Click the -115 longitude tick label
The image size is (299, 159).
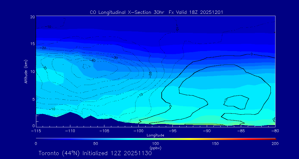tap(36, 131)
